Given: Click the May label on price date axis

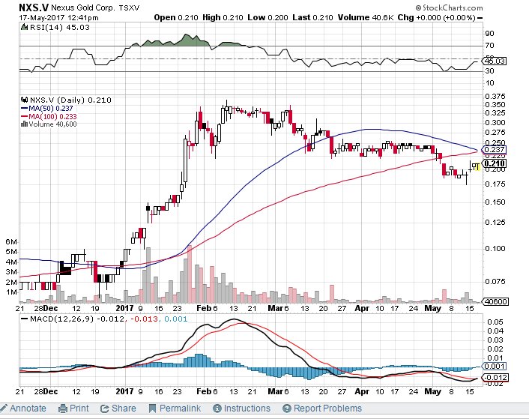Looking at the screenshot, I should (x=432, y=308).
